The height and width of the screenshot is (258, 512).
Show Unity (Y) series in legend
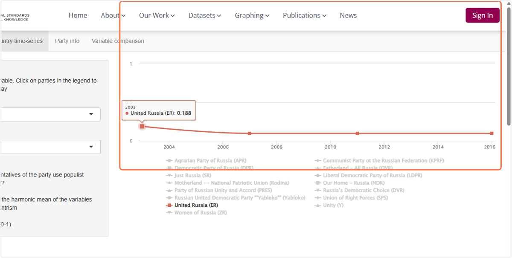(x=329, y=205)
